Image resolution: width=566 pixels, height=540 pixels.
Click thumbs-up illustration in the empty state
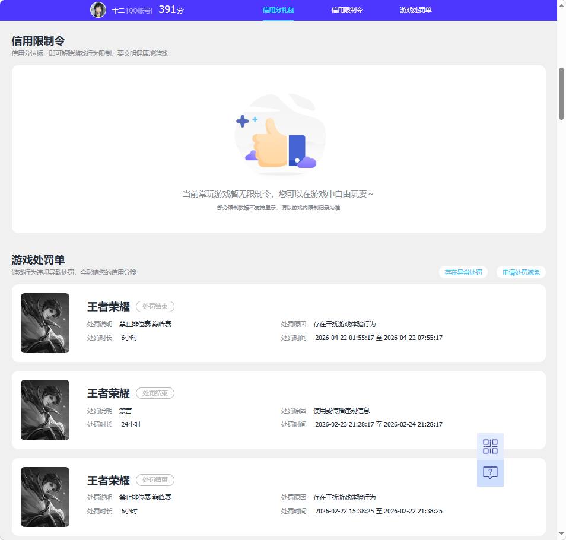pos(279,135)
